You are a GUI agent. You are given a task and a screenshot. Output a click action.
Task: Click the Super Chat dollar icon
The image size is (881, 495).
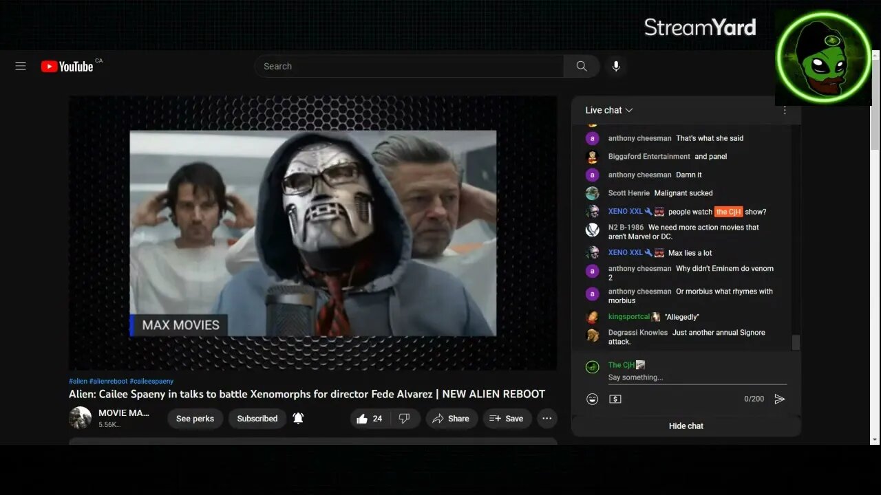(615, 399)
